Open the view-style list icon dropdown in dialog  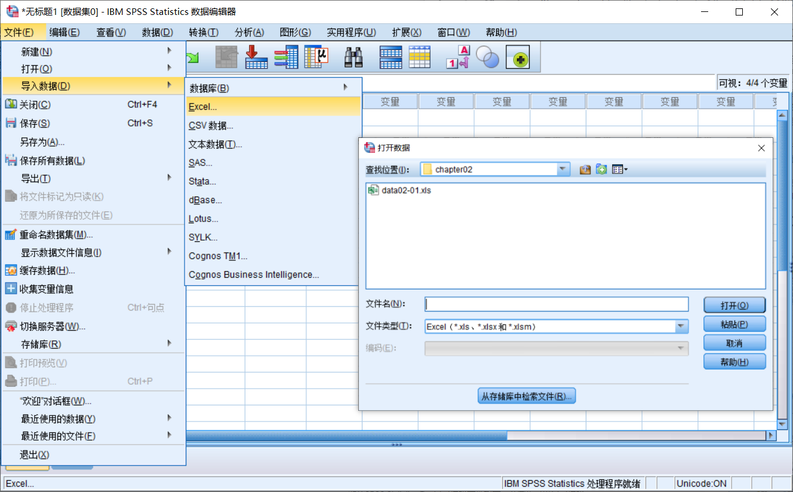[620, 170]
